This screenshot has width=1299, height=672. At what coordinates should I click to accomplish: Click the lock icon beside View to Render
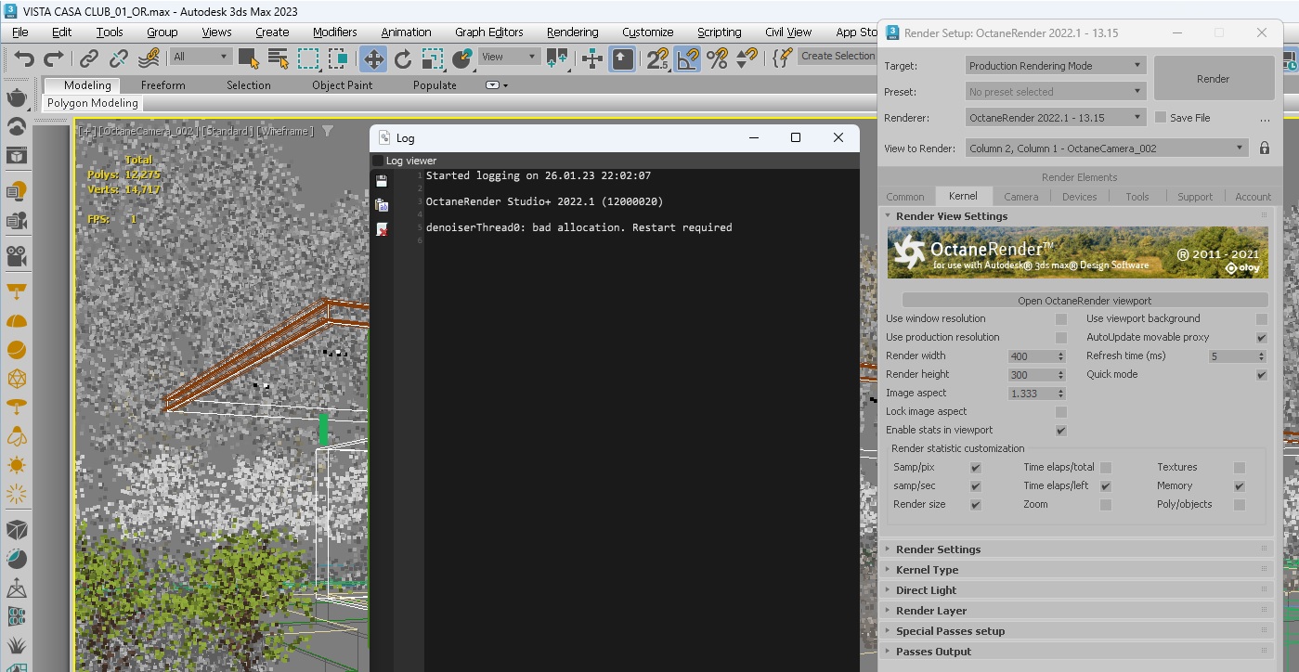click(1265, 148)
